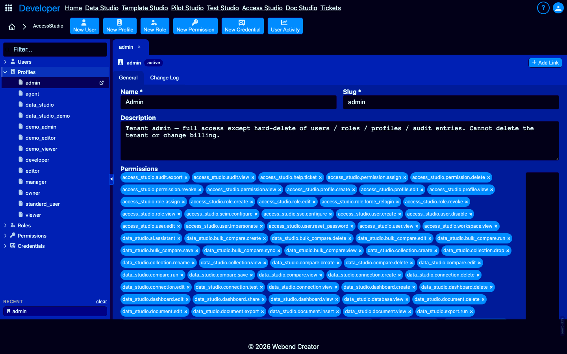This screenshot has width=567, height=354.
Task: Click into the Description text area
Action: [340, 141]
